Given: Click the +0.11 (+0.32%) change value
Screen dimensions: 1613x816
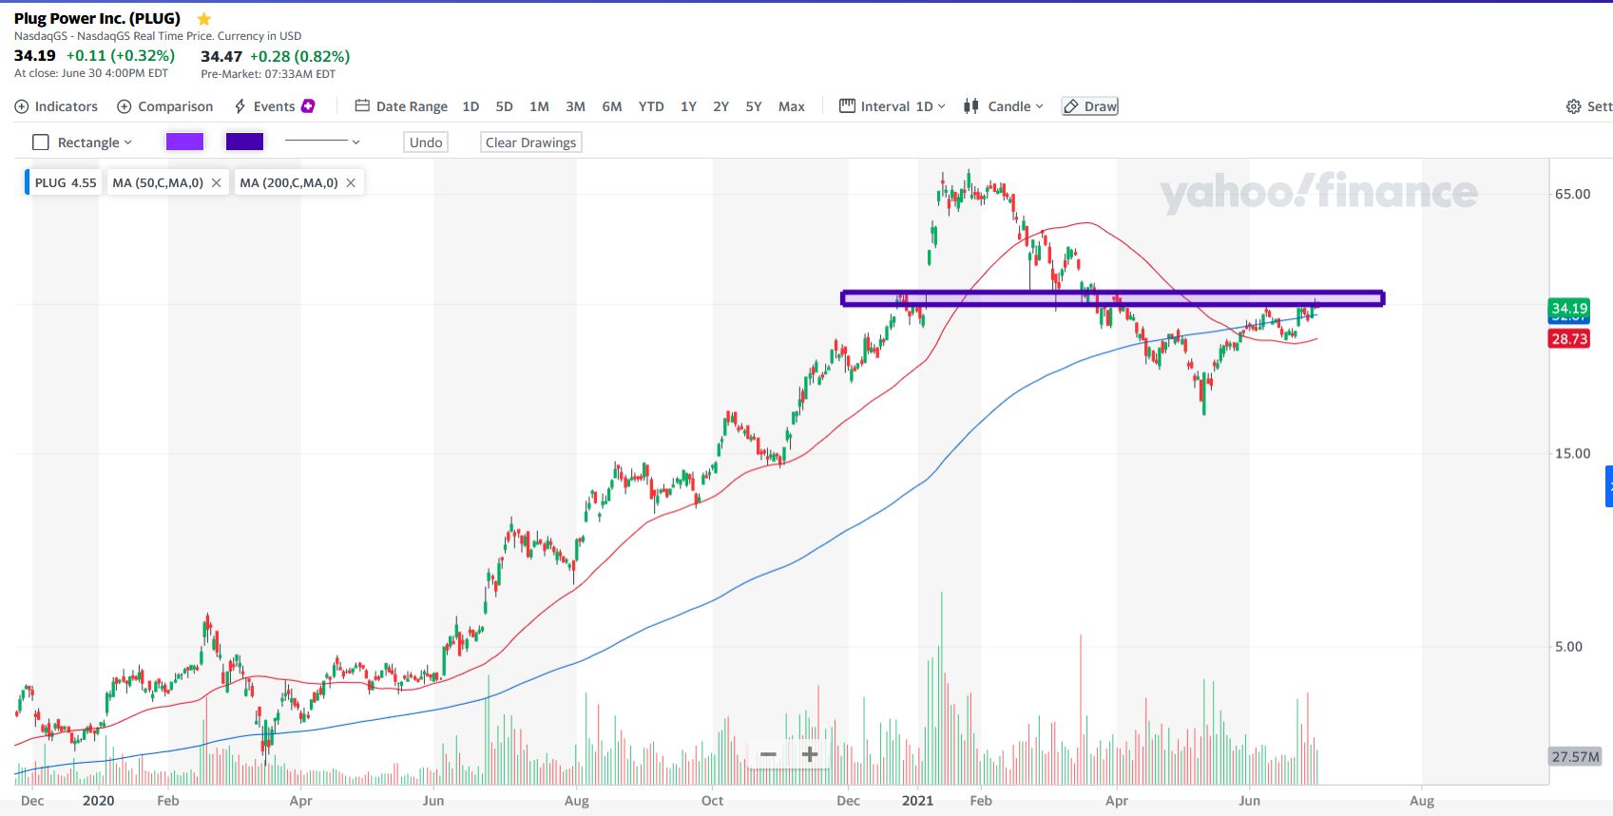Looking at the screenshot, I should [121, 56].
